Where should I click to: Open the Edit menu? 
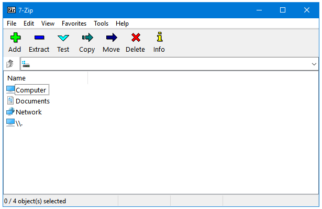pyautogui.click(x=29, y=24)
